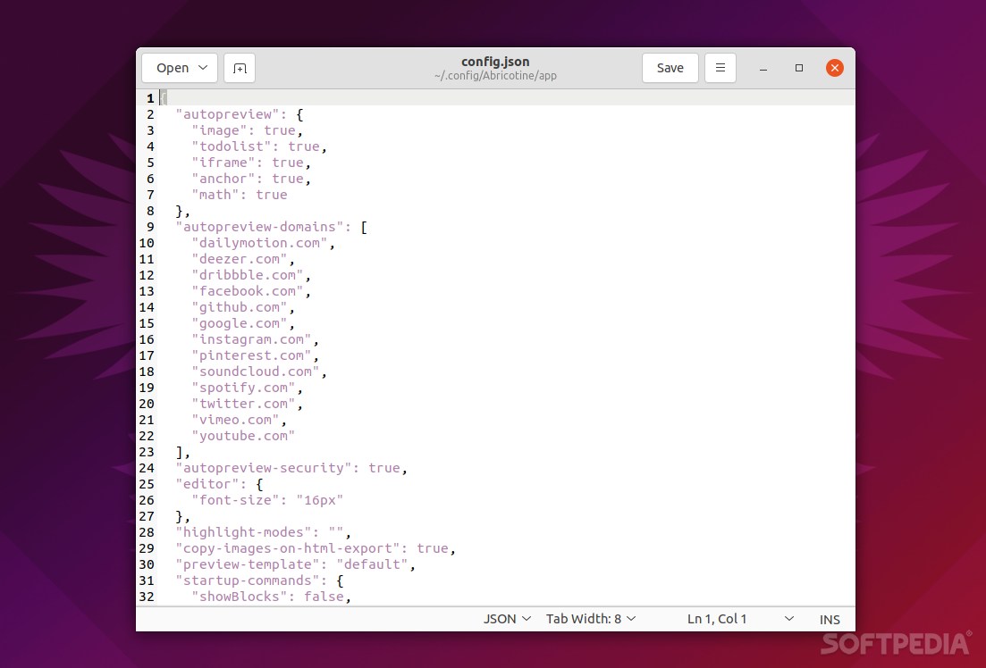Open the JSON syntax language selector
Image resolution: width=986 pixels, height=668 pixels.
click(507, 619)
